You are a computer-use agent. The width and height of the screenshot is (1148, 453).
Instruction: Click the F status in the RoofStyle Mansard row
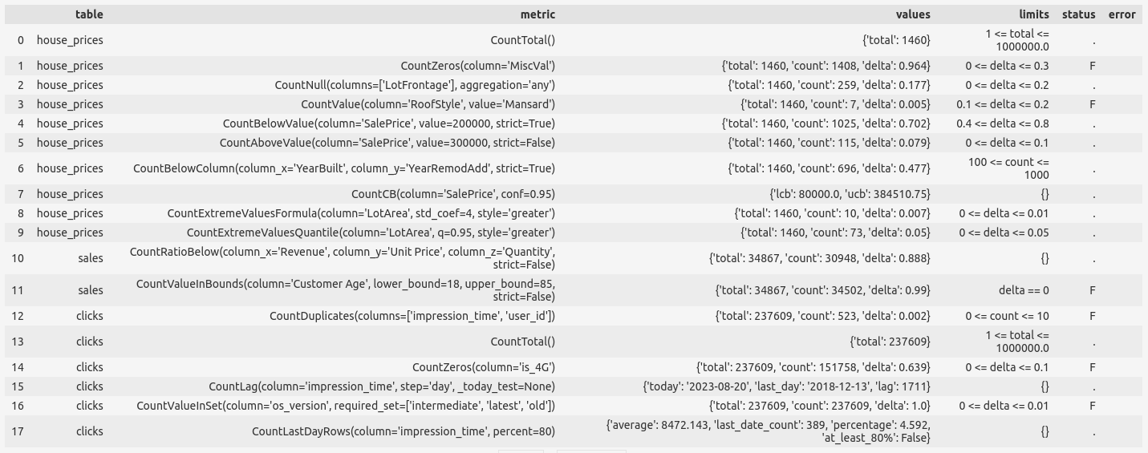coord(1092,104)
